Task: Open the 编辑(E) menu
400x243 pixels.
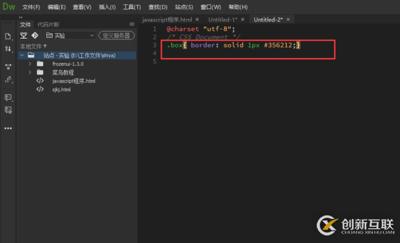Action: [x=56, y=7]
